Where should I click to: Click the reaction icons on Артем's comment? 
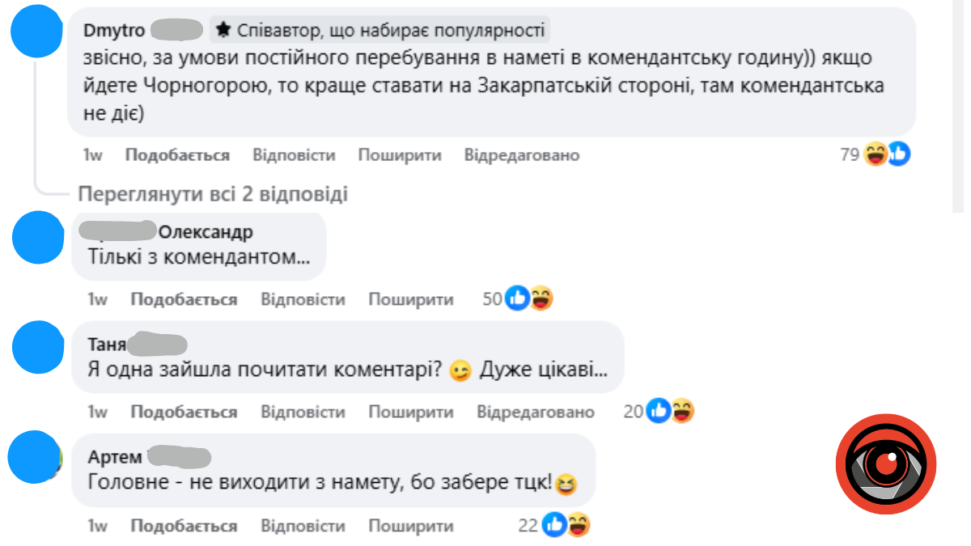click(x=566, y=526)
